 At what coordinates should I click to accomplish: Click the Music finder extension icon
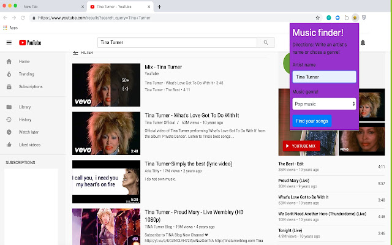click(x=355, y=18)
